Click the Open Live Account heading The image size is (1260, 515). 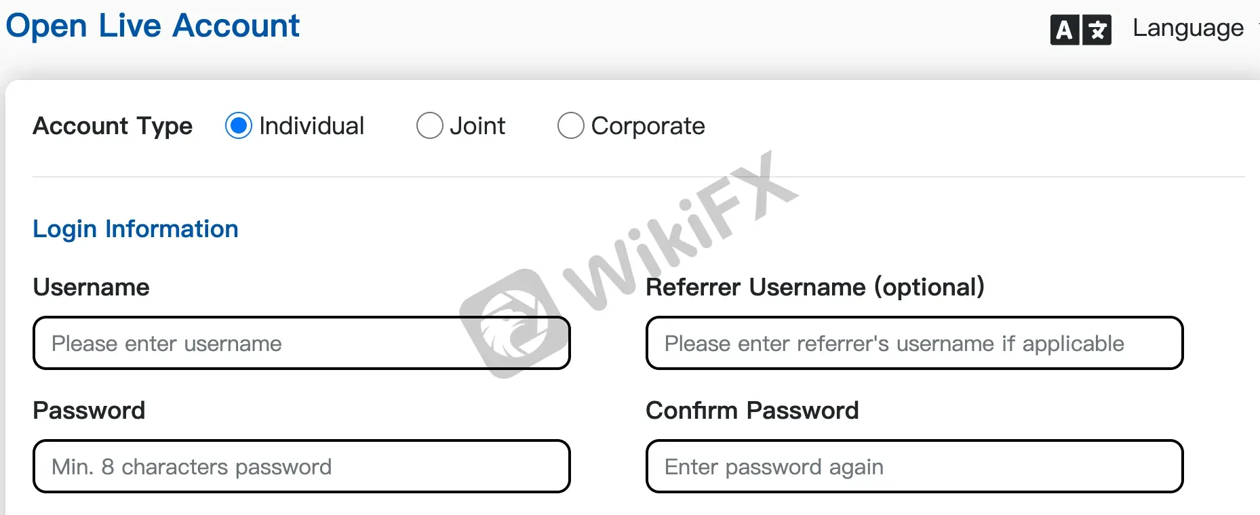(x=153, y=26)
